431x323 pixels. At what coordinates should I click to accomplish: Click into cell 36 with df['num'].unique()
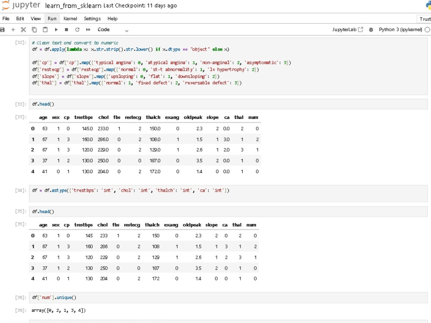[x=228, y=298]
